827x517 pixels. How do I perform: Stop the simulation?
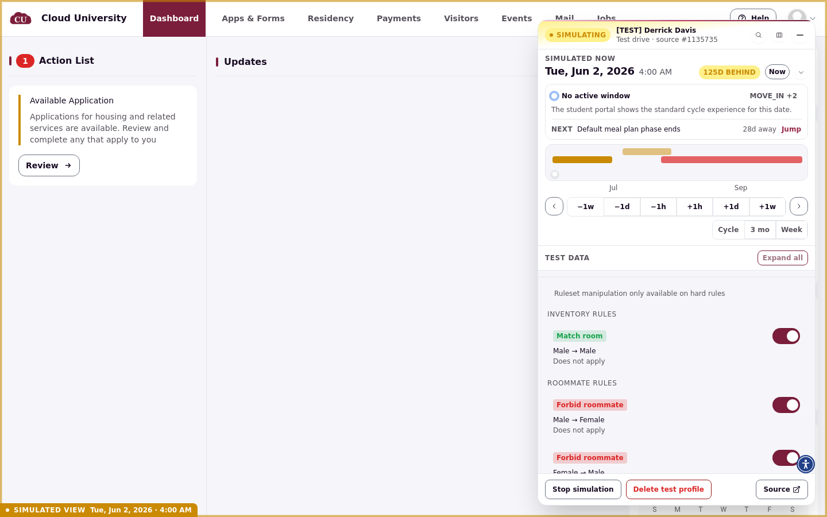point(583,489)
